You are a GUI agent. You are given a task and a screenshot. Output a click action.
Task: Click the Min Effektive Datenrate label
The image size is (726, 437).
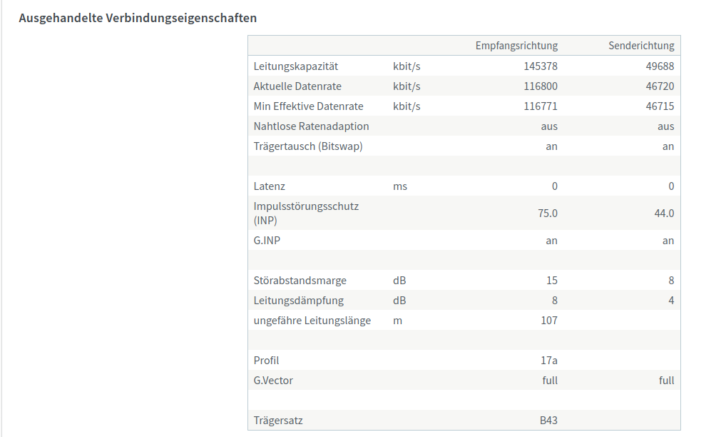308,106
